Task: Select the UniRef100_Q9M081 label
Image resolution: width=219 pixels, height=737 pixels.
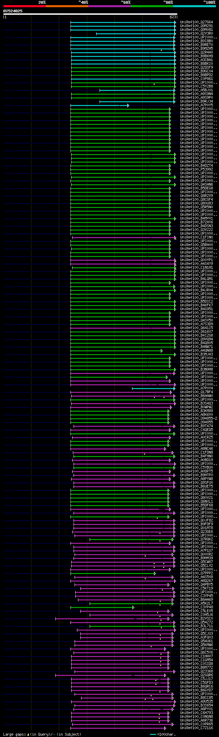Action: coord(196,30)
